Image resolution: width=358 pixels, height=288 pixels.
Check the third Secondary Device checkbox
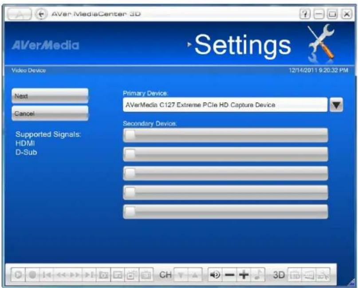130,173
